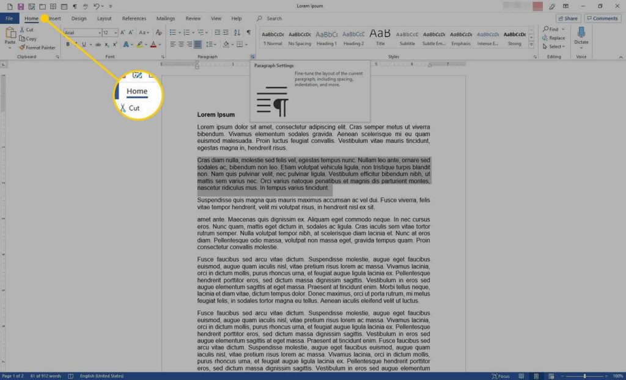
Task: Apply the Heading 1 style thumbnail
Action: (326, 38)
